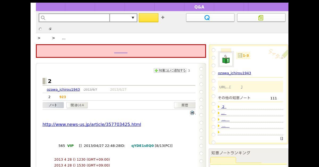Open the Q&A tab in the purple bar
The image size is (319, 167).
click(199, 7)
